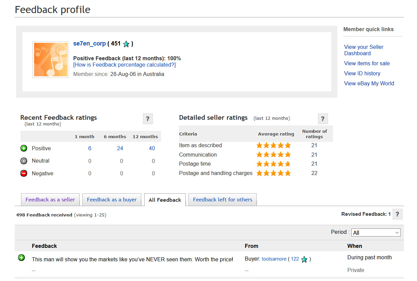Open Feedback left for others tab

pos(223,200)
